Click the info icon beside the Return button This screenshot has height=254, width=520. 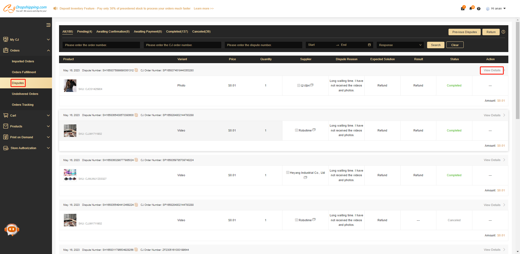pyautogui.click(x=503, y=32)
